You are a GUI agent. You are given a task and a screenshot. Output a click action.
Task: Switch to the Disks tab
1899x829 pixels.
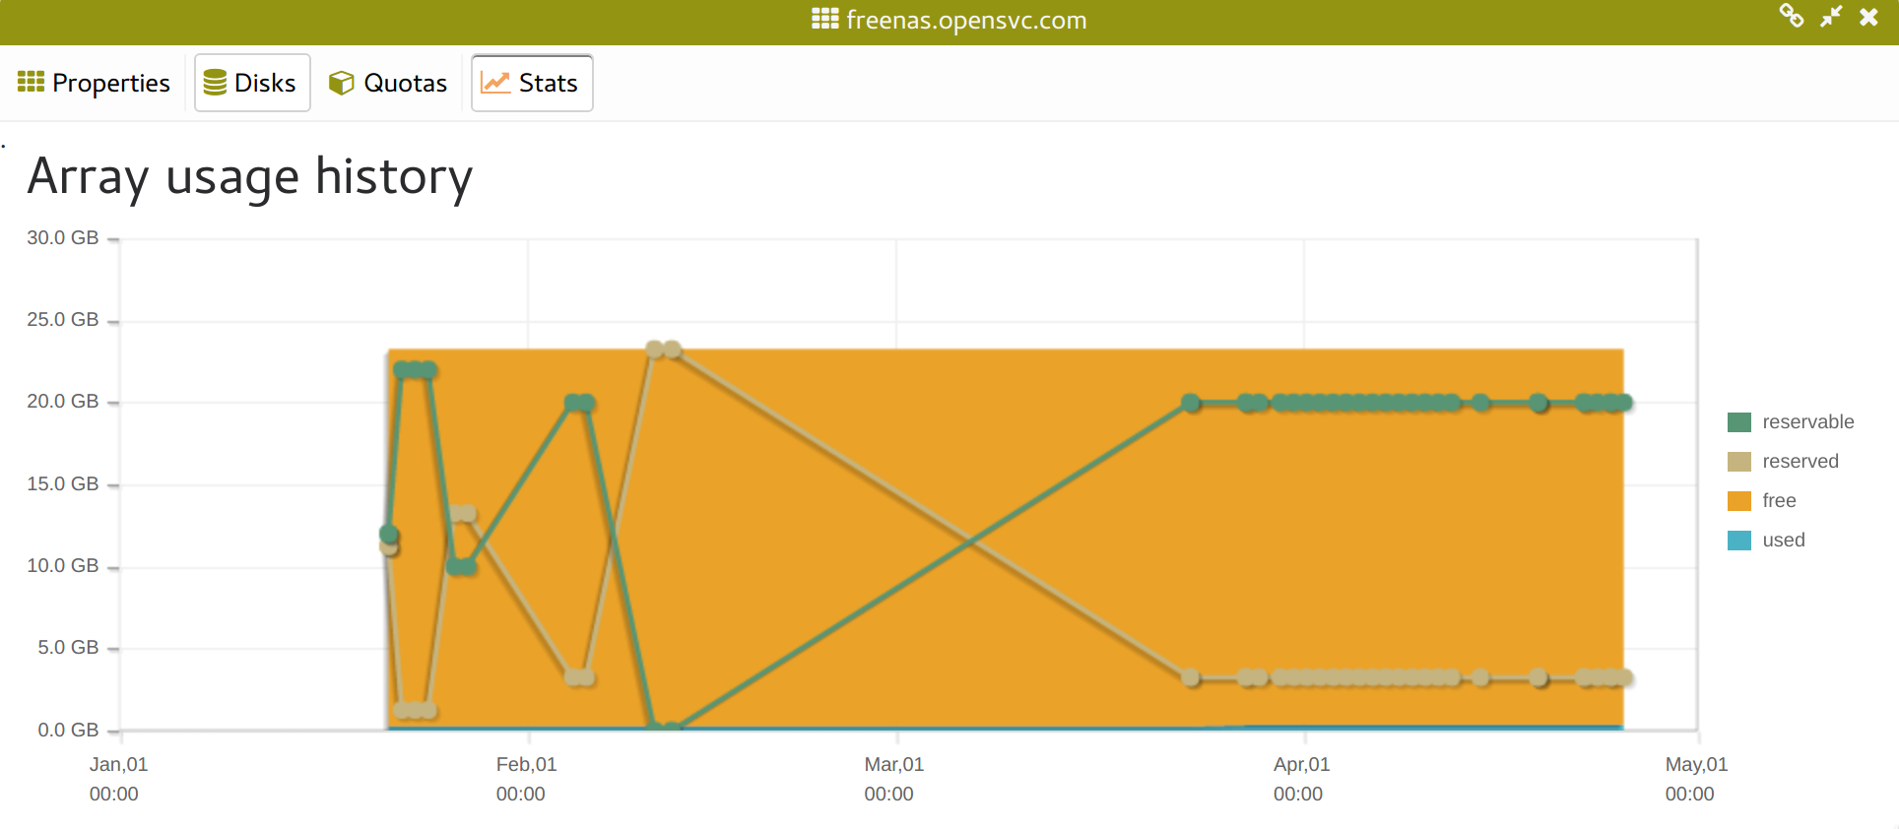(264, 83)
